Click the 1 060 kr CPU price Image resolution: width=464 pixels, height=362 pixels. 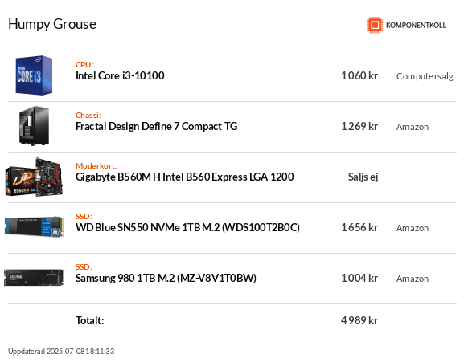tap(359, 76)
